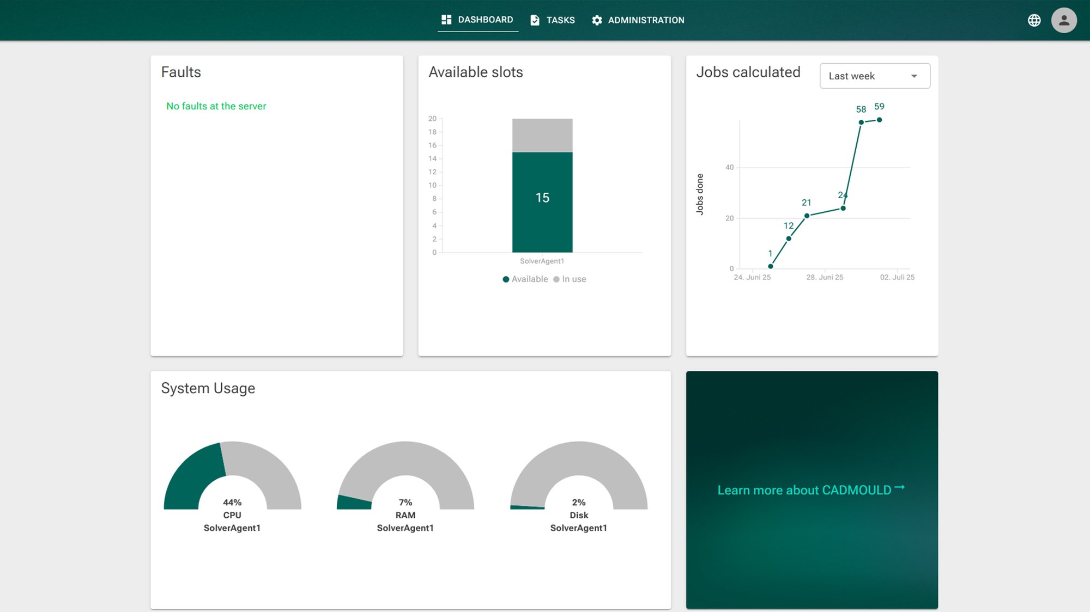The width and height of the screenshot is (1090, 612).
Task: Toggle the Available legend series
Action: point(525,279)
